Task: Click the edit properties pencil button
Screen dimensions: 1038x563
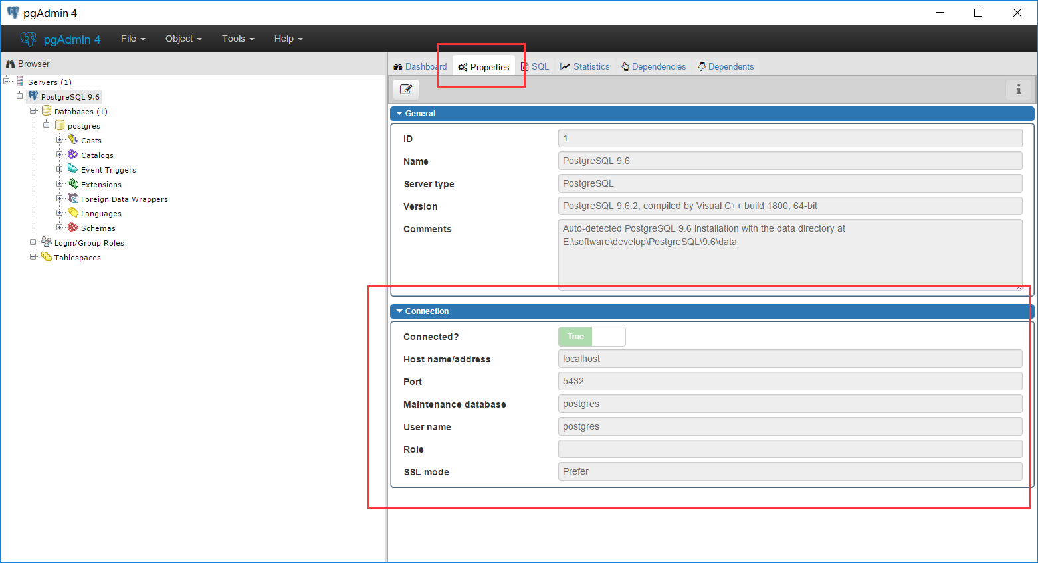Action: pyautogui.click(x=406, y=89)
